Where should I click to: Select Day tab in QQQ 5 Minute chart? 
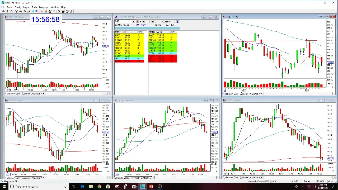[x=18, y=178]
